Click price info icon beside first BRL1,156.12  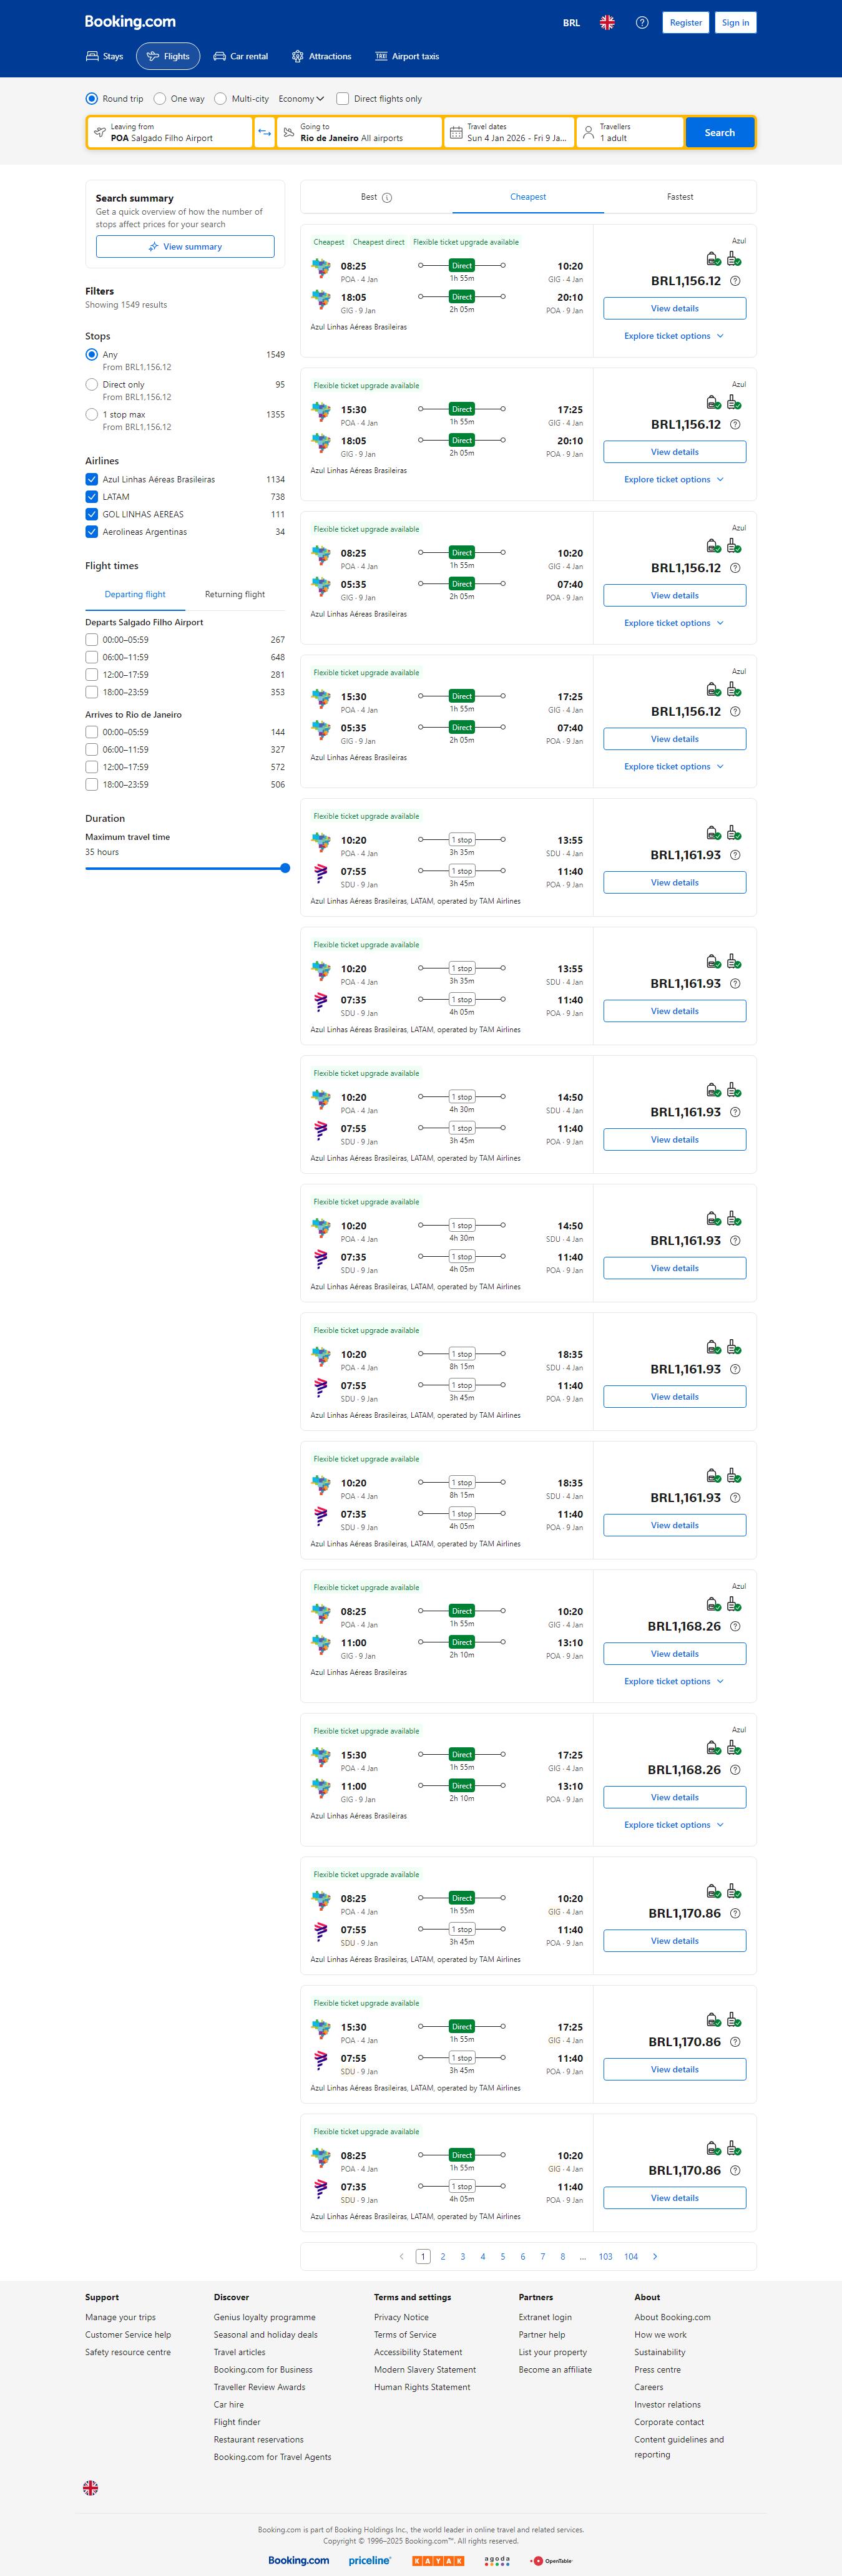click(x=735, y=281)
